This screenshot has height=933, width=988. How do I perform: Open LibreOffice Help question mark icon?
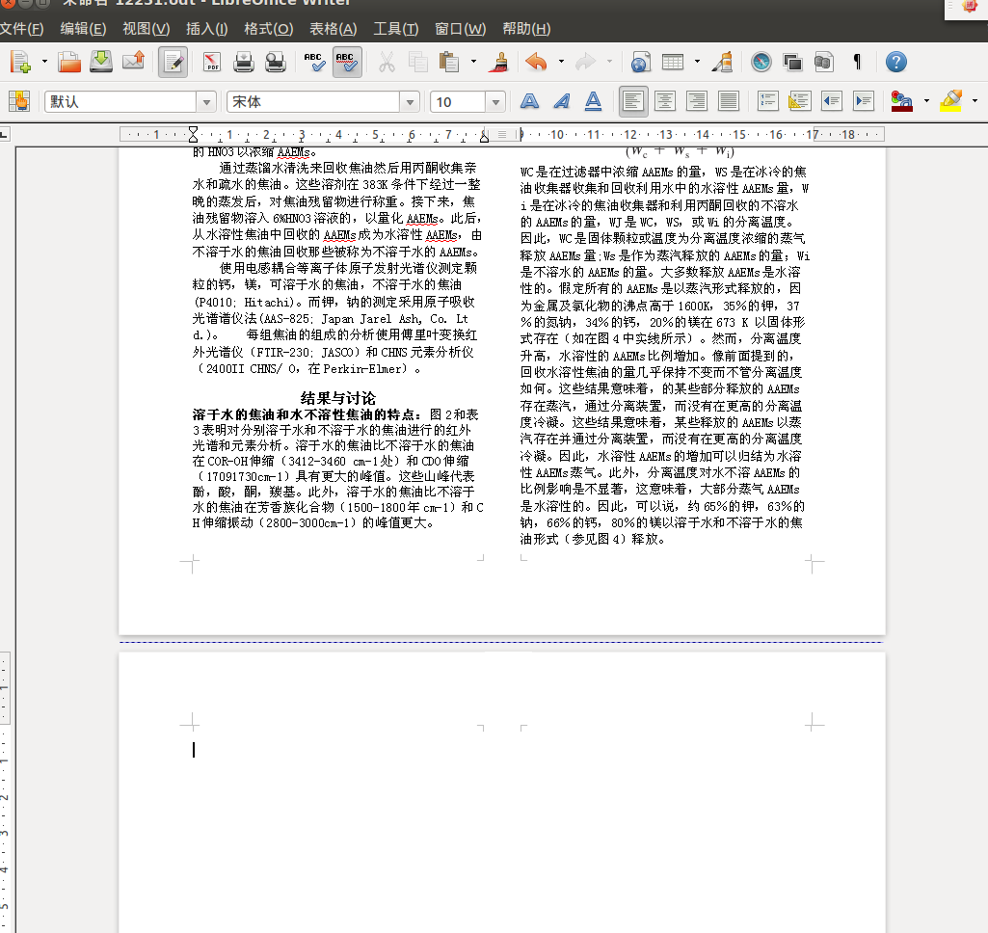click(896, 62)
